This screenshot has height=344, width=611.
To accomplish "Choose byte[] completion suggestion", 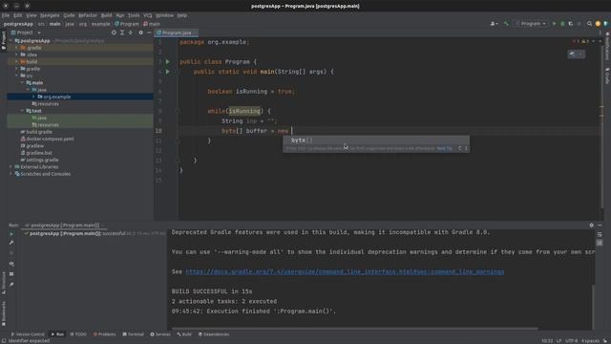I will [x=376, y=140].
